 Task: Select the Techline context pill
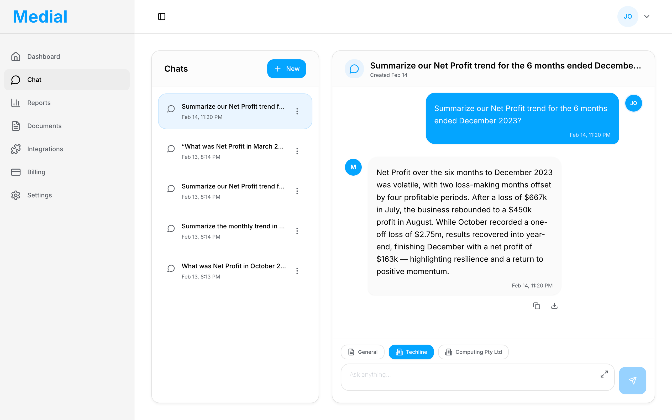point(411,352)
